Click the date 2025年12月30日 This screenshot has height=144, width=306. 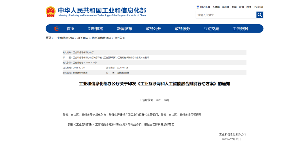(x=231, y=139)
